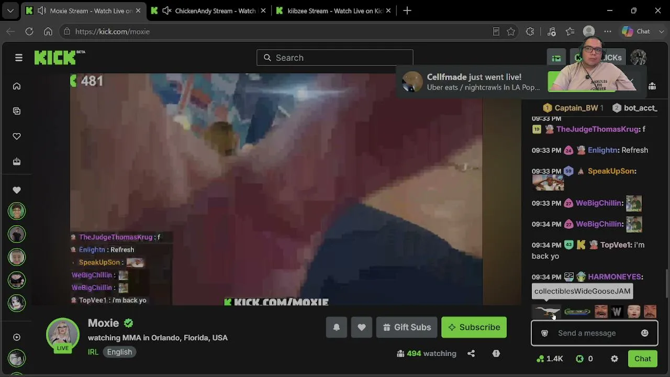
Task: Open browser Settings and more menu
Action: (608, 31)
